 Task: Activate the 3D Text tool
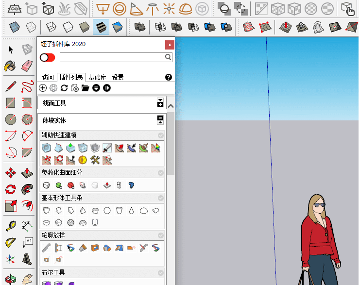(x=27, y=259)
